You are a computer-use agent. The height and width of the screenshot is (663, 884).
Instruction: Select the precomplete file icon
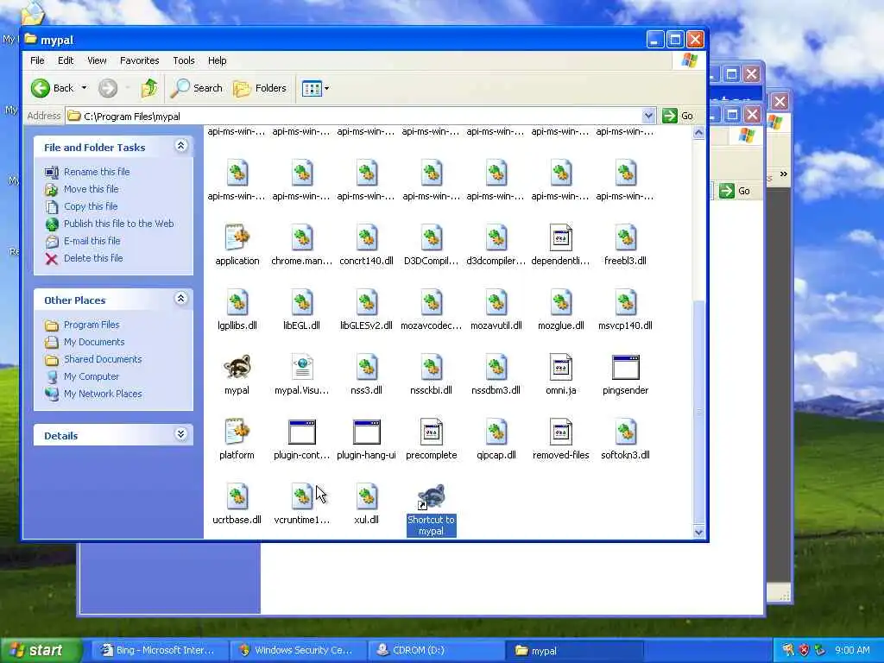tap(432, 433)
